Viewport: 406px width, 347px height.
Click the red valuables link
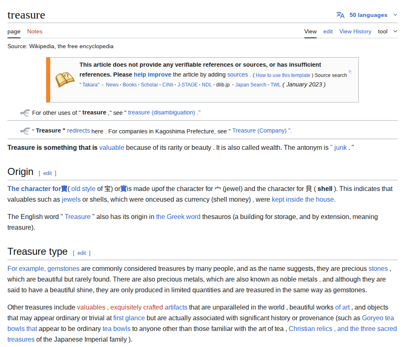click(91, 307)
